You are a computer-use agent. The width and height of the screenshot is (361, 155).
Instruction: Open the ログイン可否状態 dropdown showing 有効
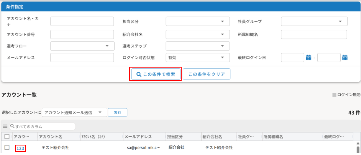click(x=198, y=58)
